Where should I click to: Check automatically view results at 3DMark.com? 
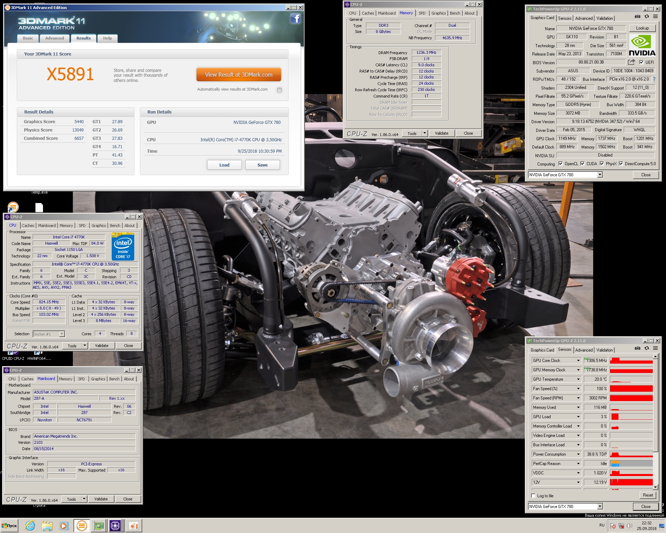(279, 90)
